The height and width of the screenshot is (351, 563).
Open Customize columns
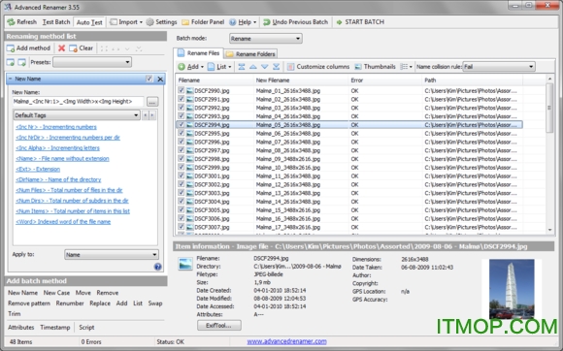pos(318,67)
